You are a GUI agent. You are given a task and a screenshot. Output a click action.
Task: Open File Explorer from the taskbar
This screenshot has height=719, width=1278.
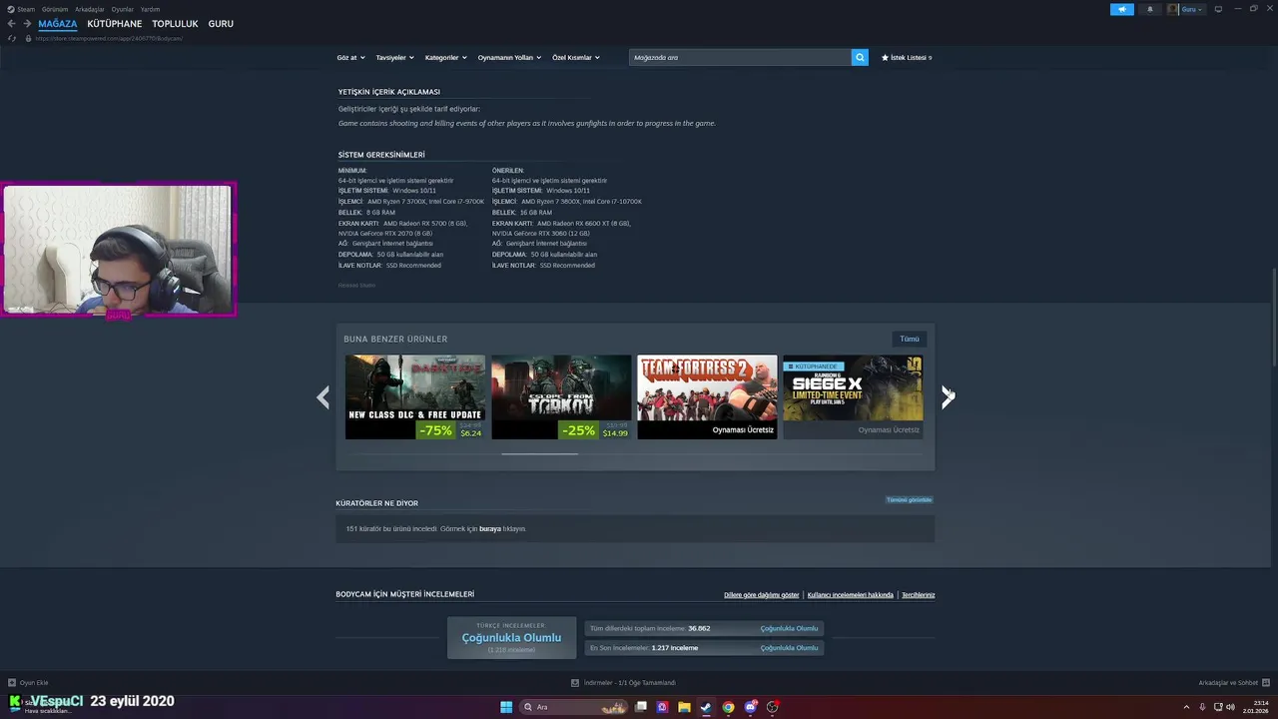[684, 707]
